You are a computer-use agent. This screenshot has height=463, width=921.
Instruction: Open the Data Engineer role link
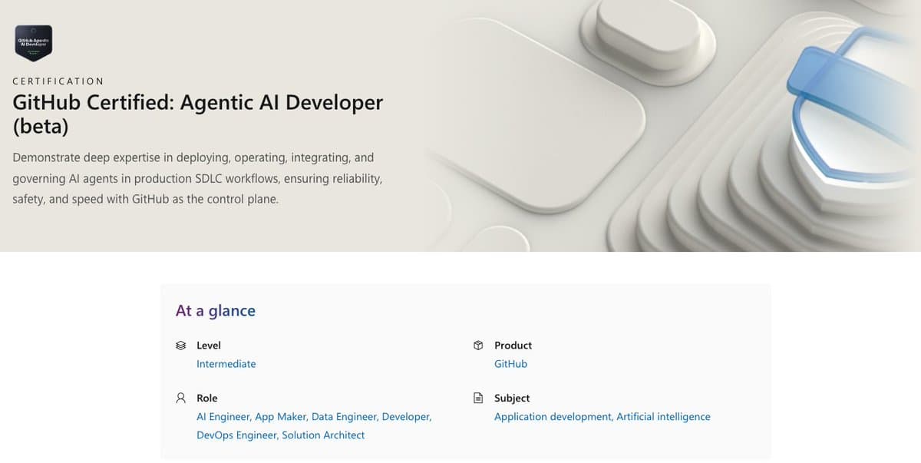[x=345, y=417]
